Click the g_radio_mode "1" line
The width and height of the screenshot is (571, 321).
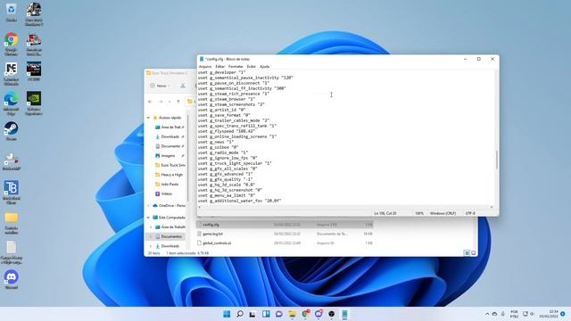tap(223, 152)
